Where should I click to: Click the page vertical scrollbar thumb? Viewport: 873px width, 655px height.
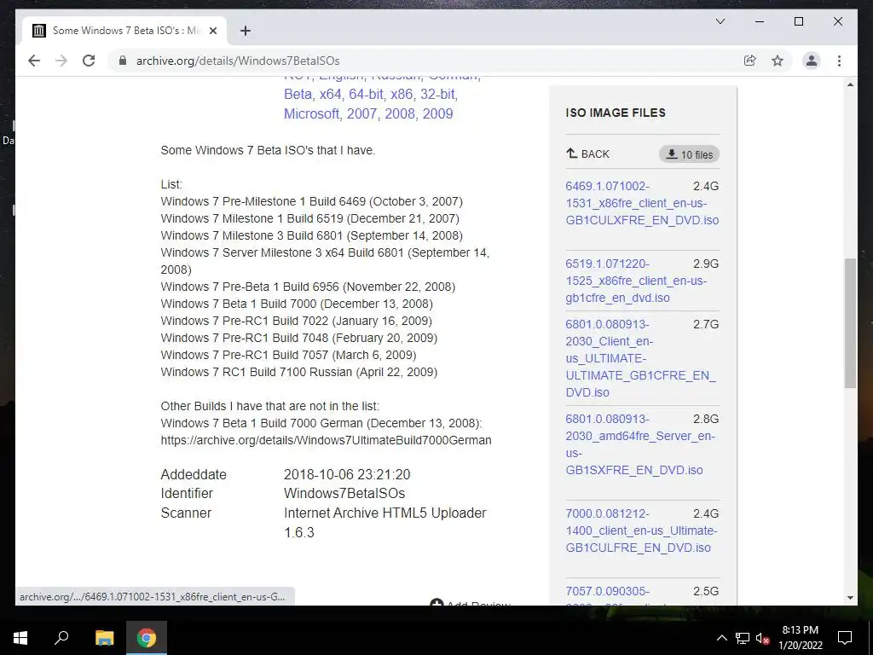pos(850,323)
